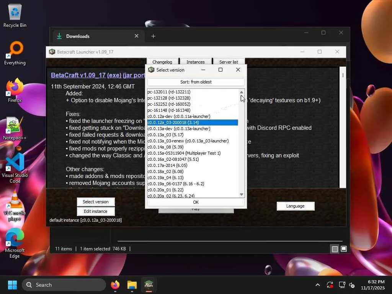Click the muted volume tray icon
Viewport: 392px width, 294px height.
(x=352, y=285)
